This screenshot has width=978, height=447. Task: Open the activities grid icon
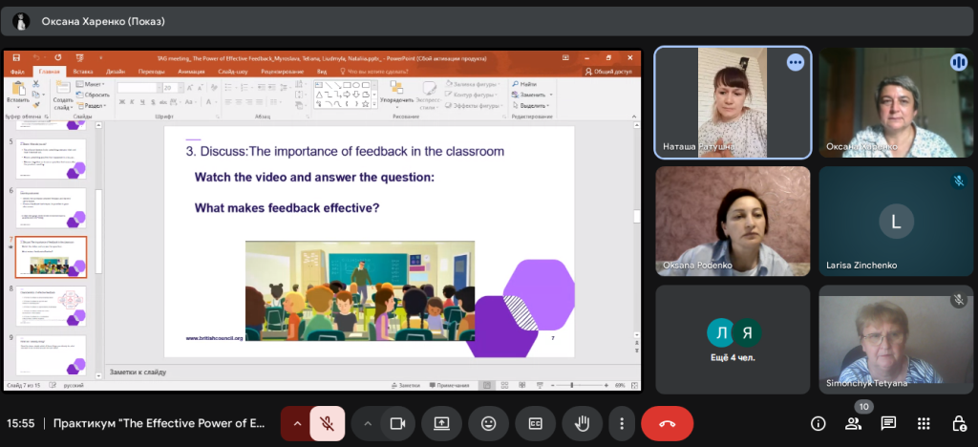924,423
